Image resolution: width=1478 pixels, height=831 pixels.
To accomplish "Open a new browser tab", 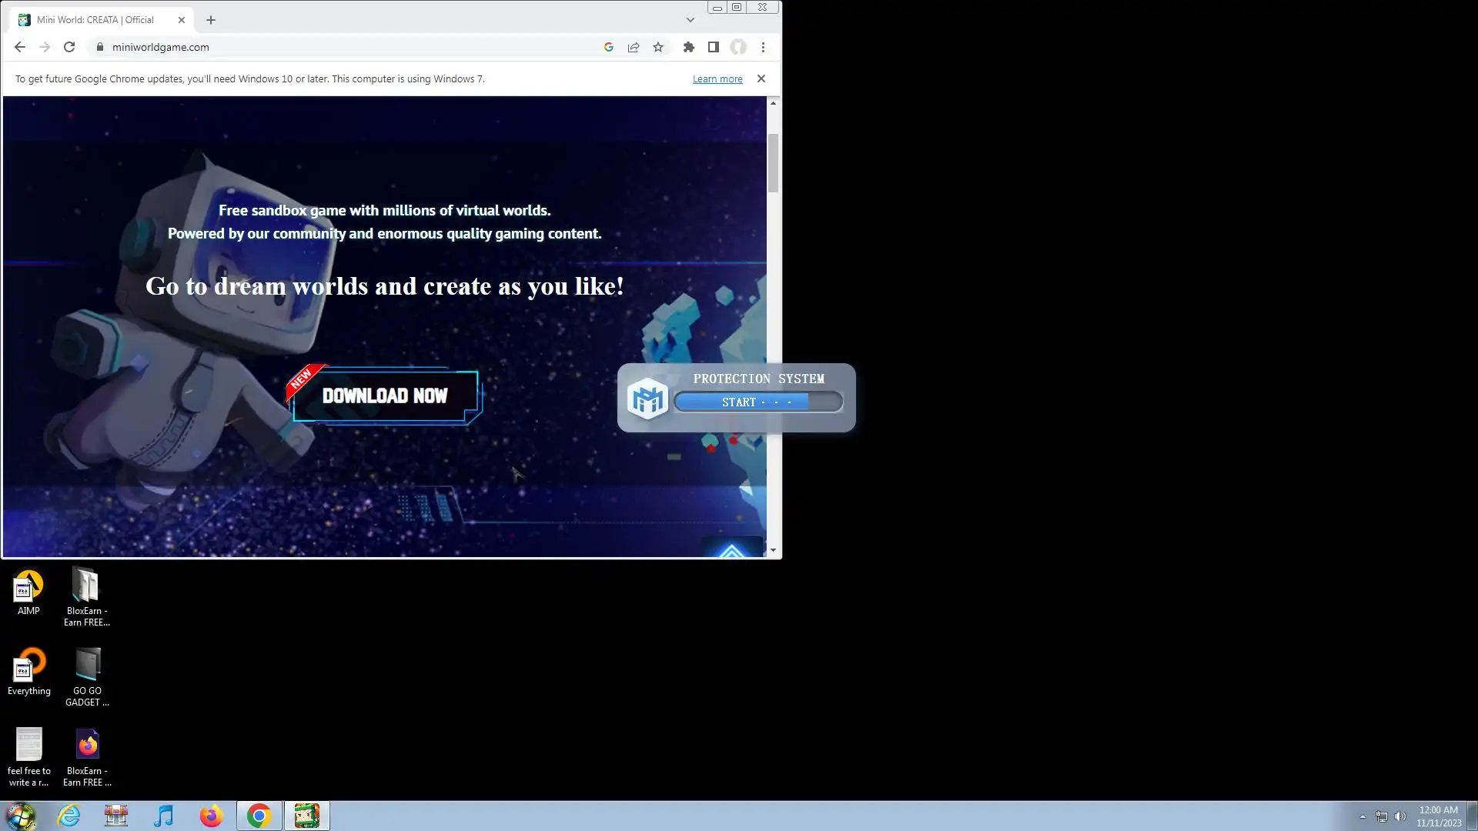I will tap(211, 20).
